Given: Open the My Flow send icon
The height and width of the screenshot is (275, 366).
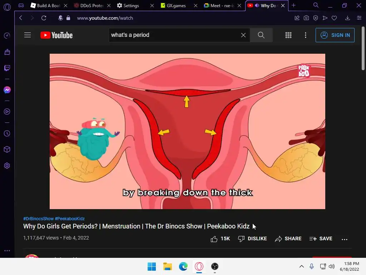Looking at the screenshot, I should pyautogui.click(x=325, y=18).
